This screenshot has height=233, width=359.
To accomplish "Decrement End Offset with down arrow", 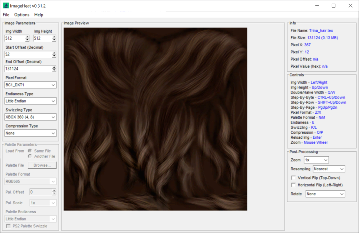I will pos(54,70).
